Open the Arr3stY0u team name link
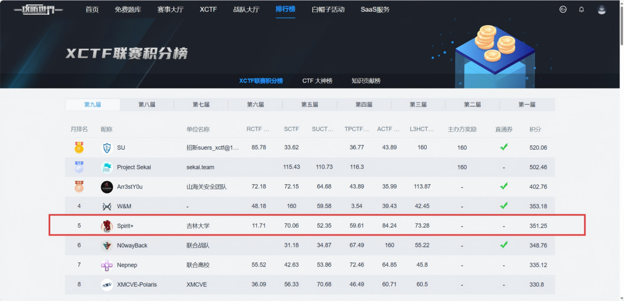This screenshot has height=301, width=624. pyautogui.click(x=130, y=187)
